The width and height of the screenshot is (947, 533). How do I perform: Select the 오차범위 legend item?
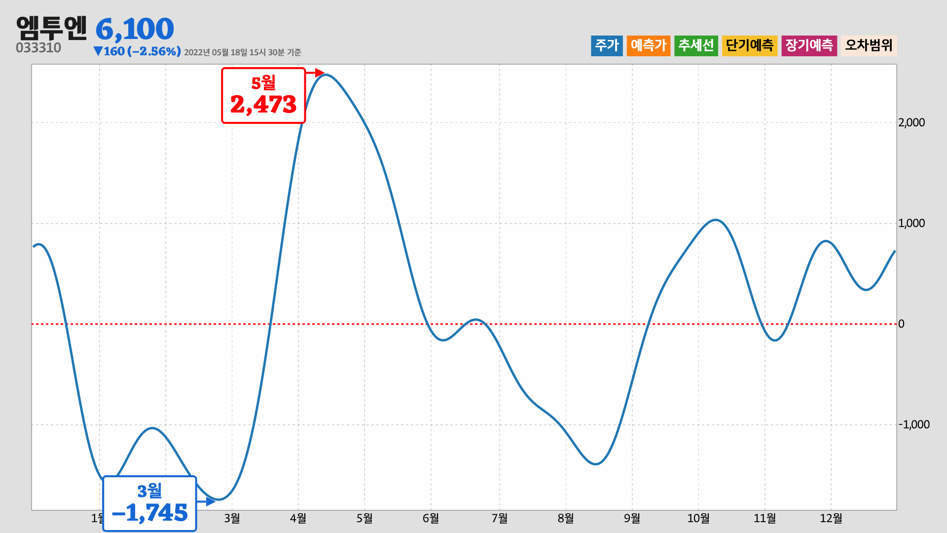(869, 45)
